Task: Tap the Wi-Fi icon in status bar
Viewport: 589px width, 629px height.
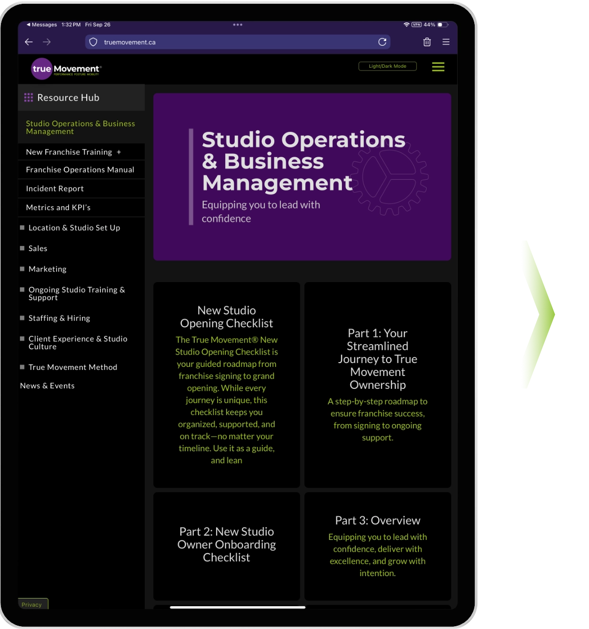Action: pyautogui.click(x=407, y=25)
